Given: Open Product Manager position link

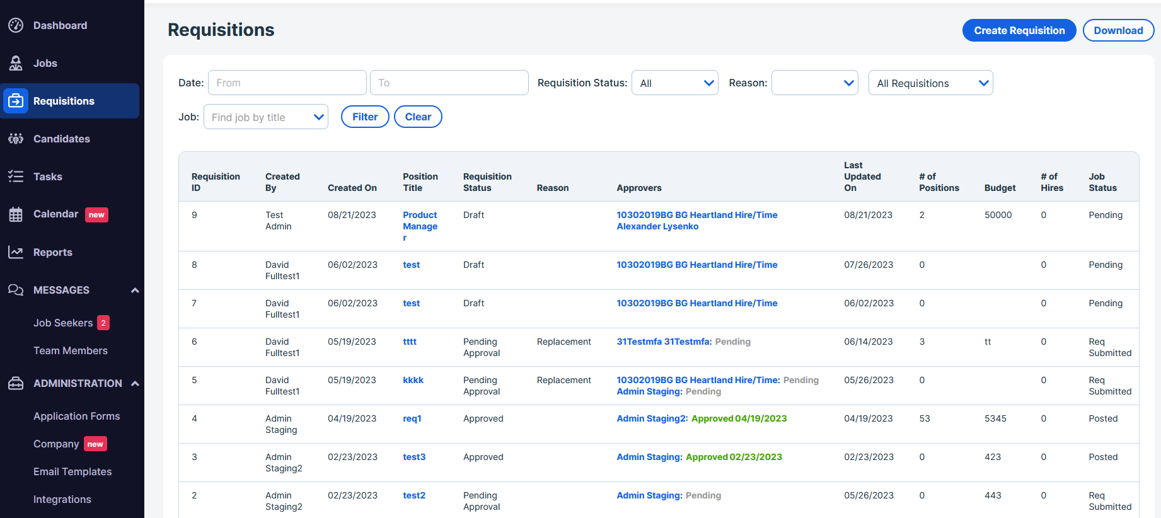Looking at the screenshot, I should [x=420, y=226].
